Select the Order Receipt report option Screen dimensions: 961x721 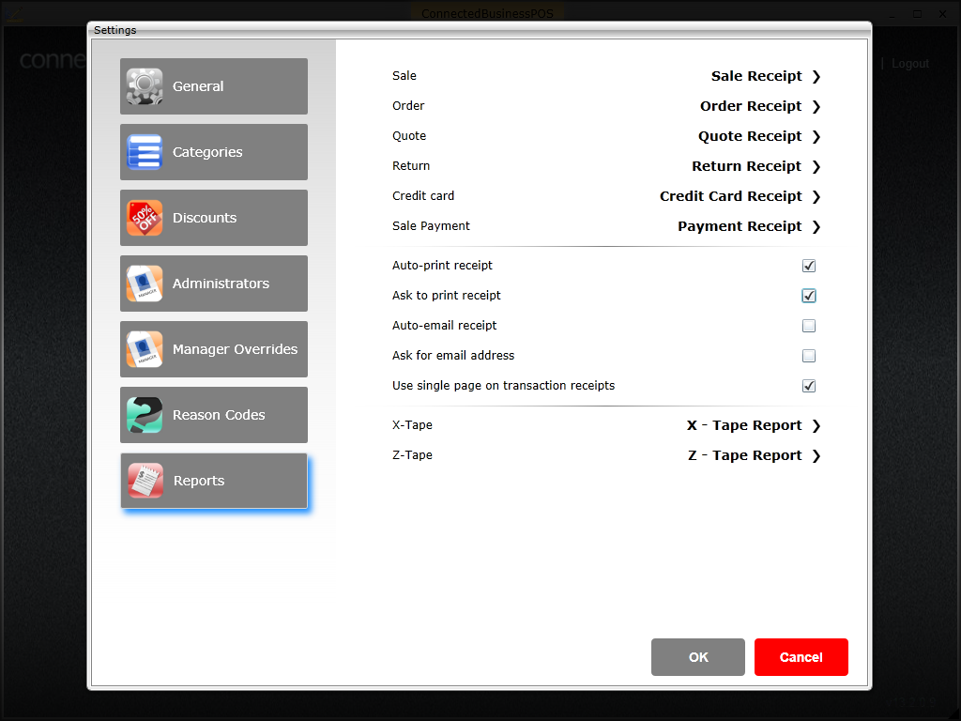click(x=751, y=106)
